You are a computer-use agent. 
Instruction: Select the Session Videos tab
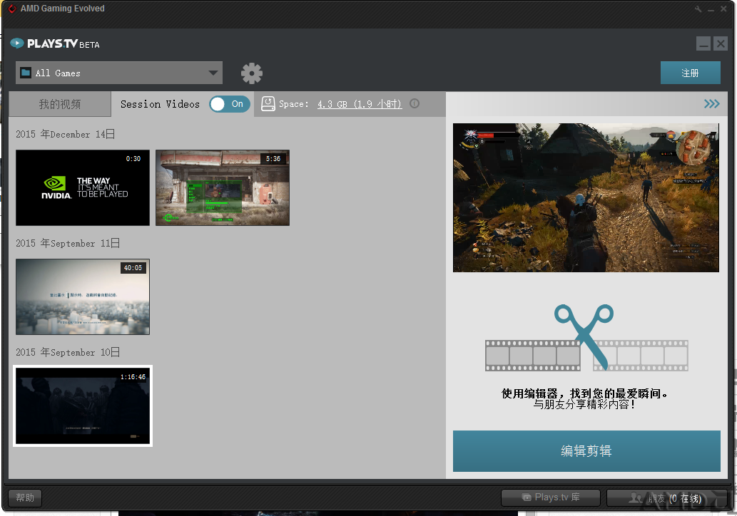click(x=160, y=104)
